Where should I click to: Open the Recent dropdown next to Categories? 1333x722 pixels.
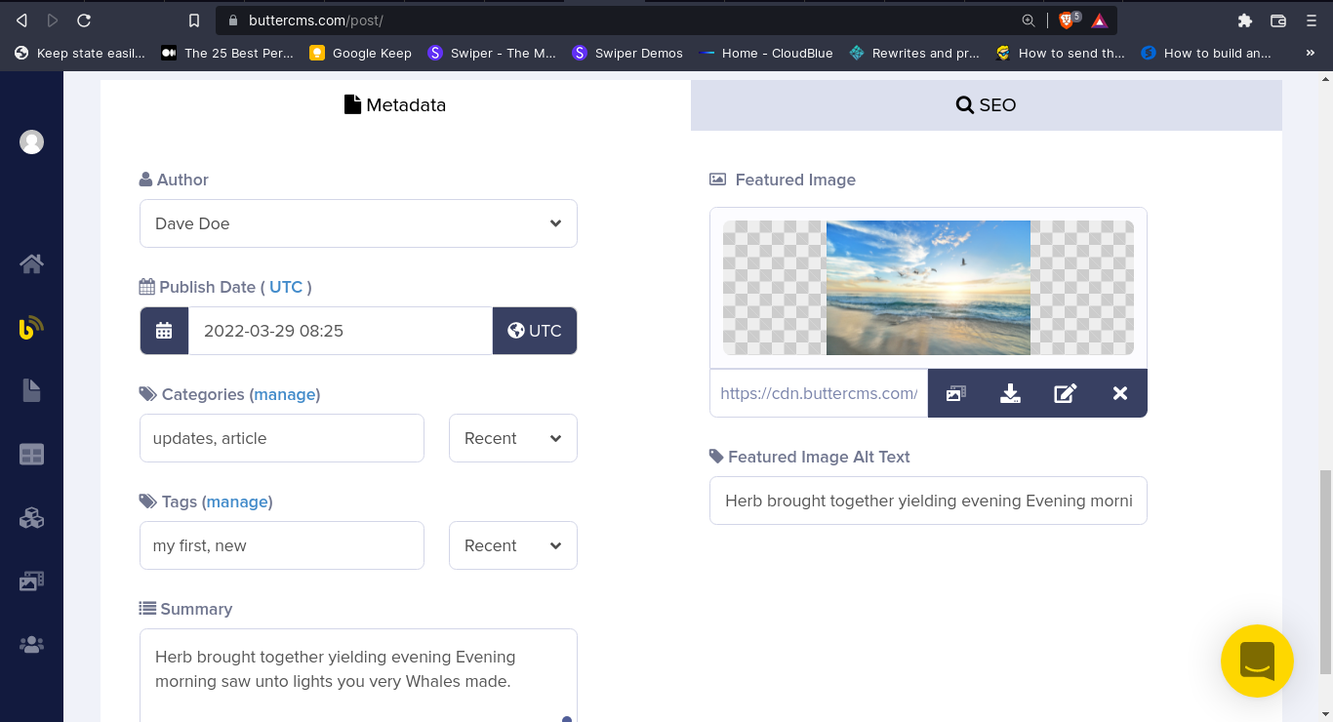(x=512, y=438)
